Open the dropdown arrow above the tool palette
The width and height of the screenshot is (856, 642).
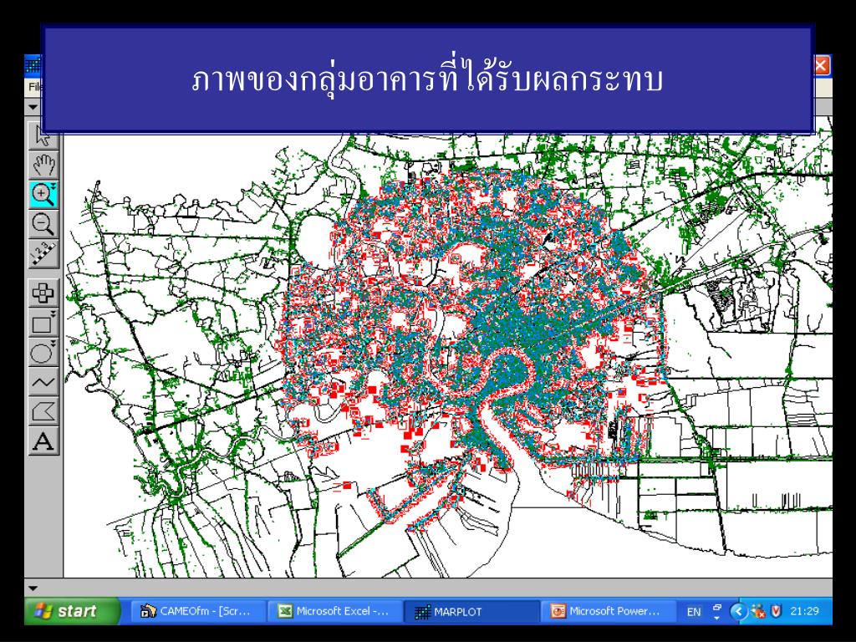click(x=33, y=107)
